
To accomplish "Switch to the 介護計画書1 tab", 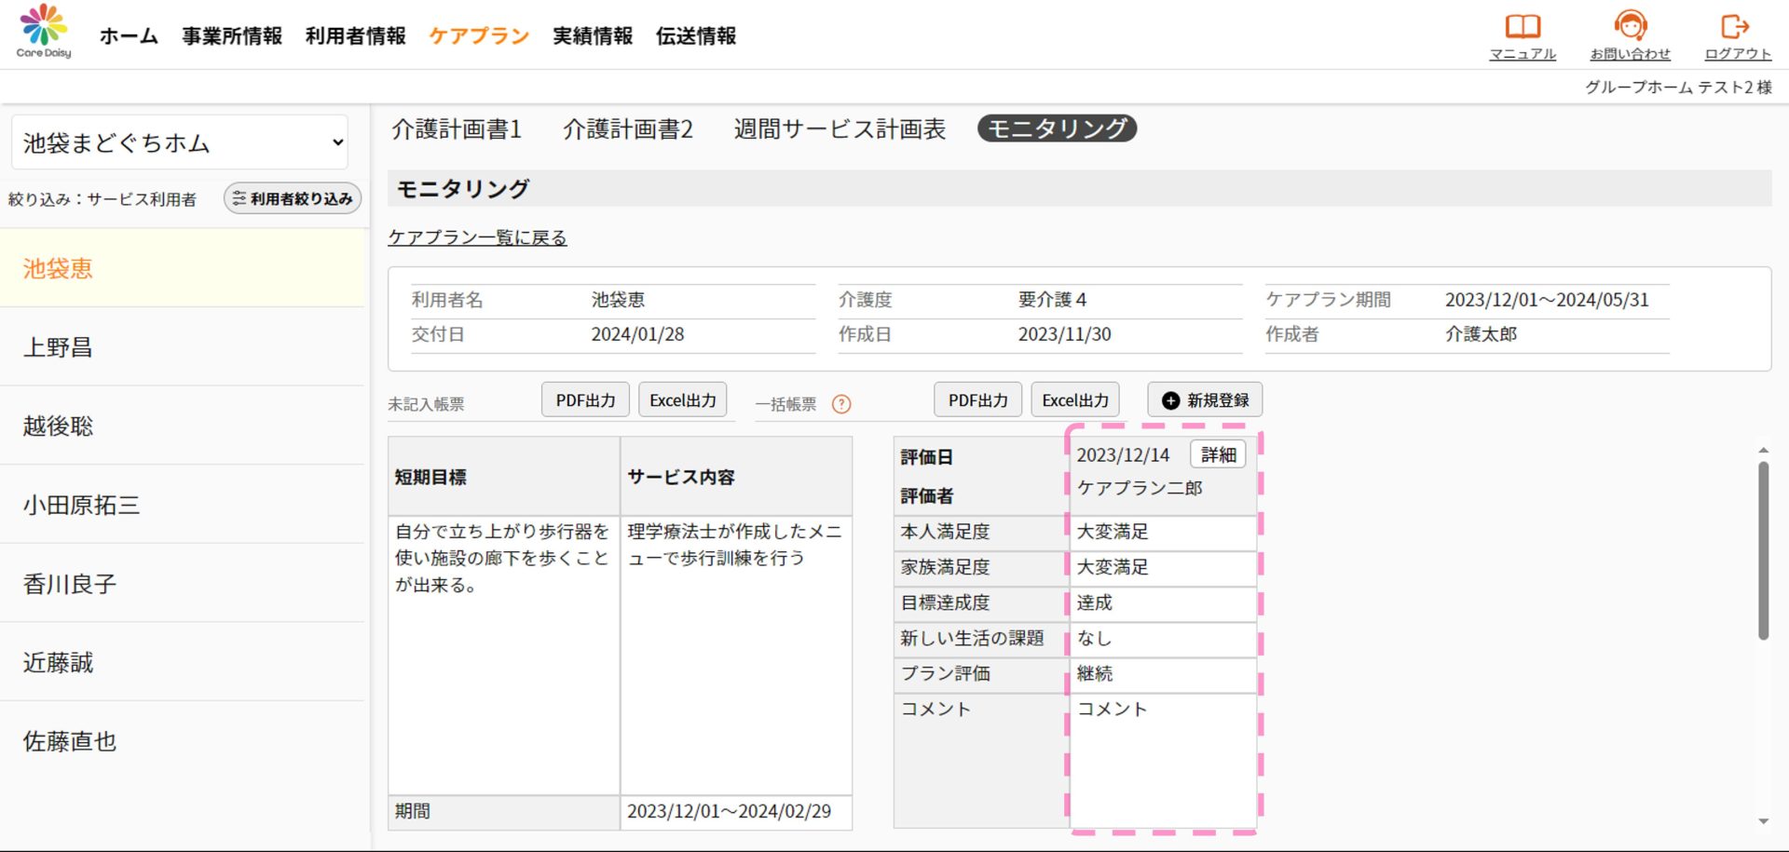I will point(457,128).
